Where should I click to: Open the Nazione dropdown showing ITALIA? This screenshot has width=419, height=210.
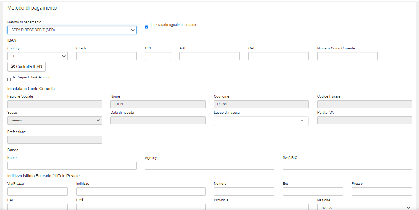point(364,207)
